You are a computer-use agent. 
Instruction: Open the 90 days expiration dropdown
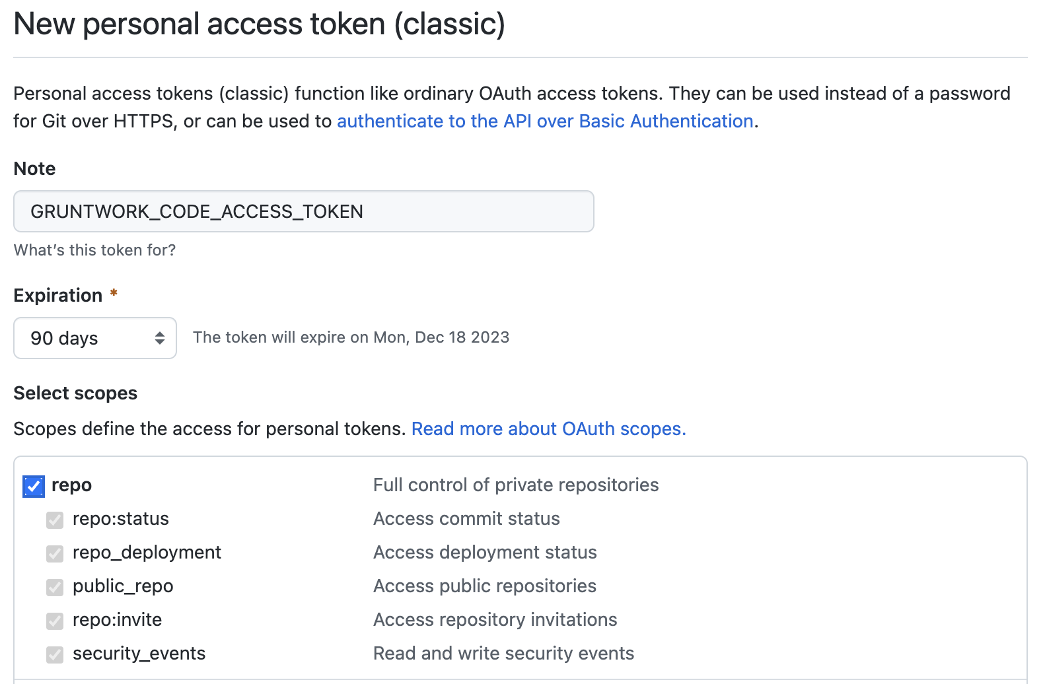pyautogui.click(x=95, y=338)
